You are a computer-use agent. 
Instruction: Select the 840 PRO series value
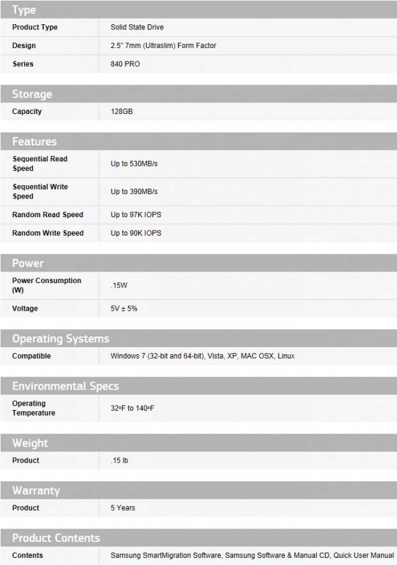tap(126, 64)
